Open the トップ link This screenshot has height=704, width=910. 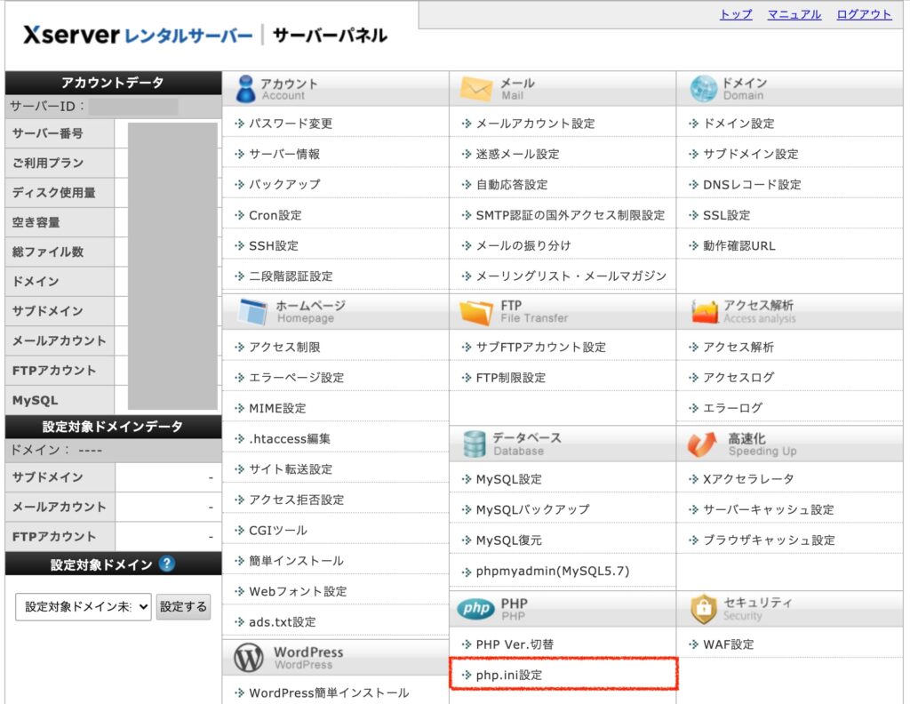point(735,14)
